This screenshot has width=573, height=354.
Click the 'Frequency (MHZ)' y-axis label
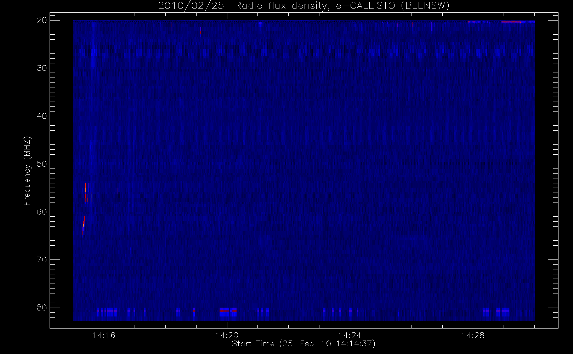click(x=27, y=171)
